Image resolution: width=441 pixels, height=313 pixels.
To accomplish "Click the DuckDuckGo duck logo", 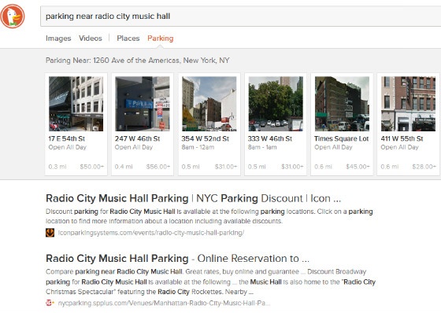I will (13, 17).
